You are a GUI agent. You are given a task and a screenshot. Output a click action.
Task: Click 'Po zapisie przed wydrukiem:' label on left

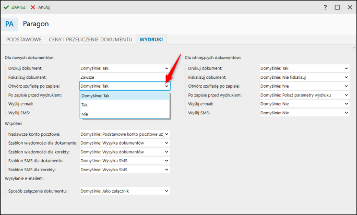[x=35, y=95]
